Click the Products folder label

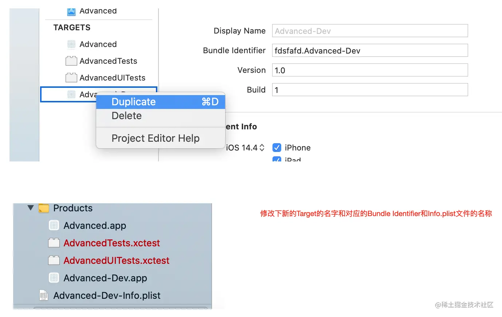(73, 208)
